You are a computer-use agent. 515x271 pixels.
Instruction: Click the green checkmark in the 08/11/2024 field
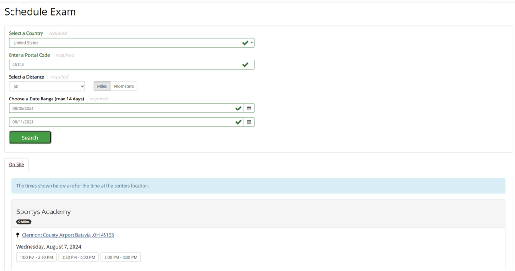pos(238,122)
